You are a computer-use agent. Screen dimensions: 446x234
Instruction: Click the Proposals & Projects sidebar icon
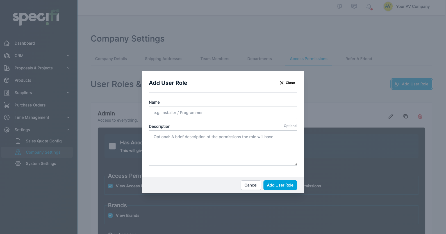click(x=7, y=68)
